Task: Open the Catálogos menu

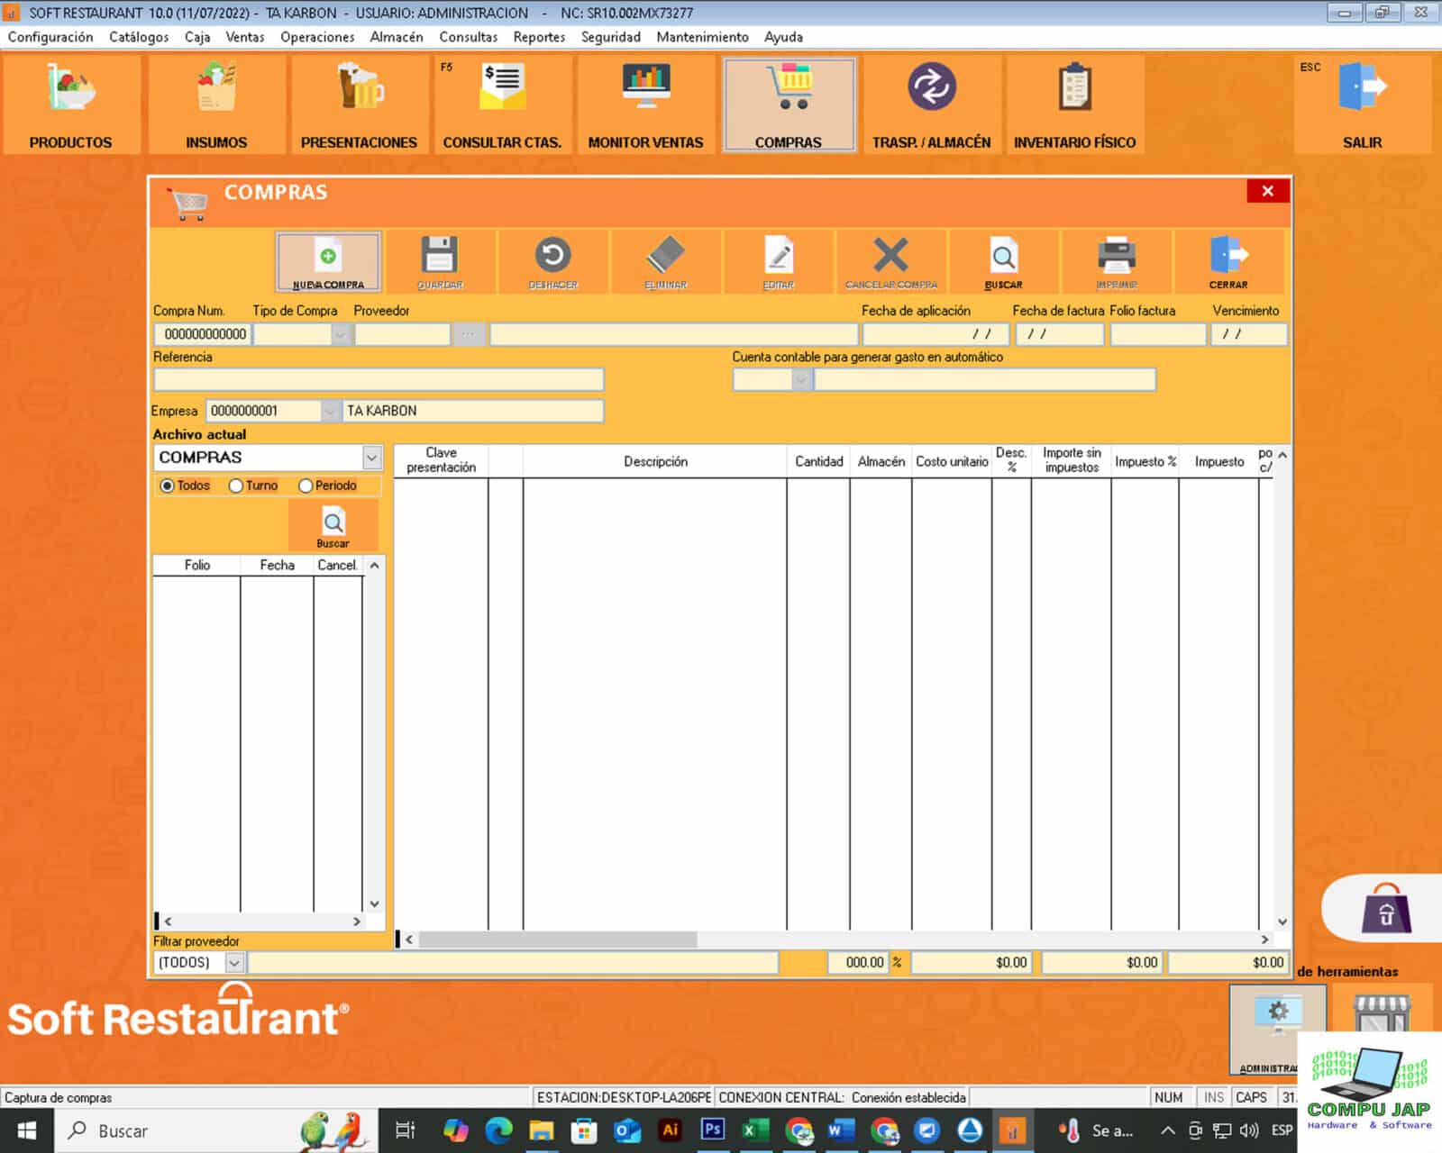Action: 139,37
